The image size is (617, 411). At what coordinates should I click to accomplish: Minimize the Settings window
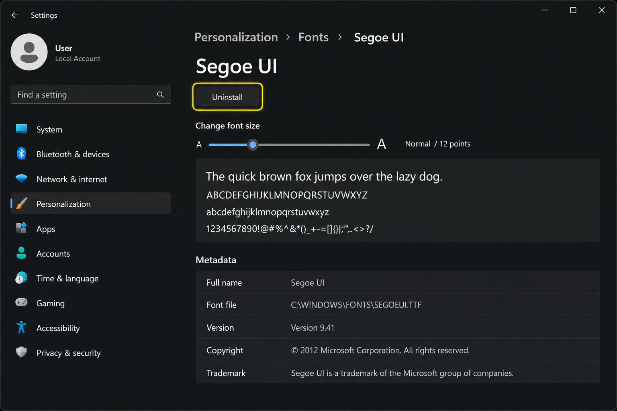click(x=545, y=10)
